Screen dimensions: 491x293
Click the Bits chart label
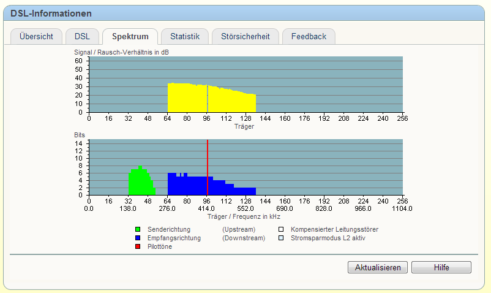pos(80,135)
